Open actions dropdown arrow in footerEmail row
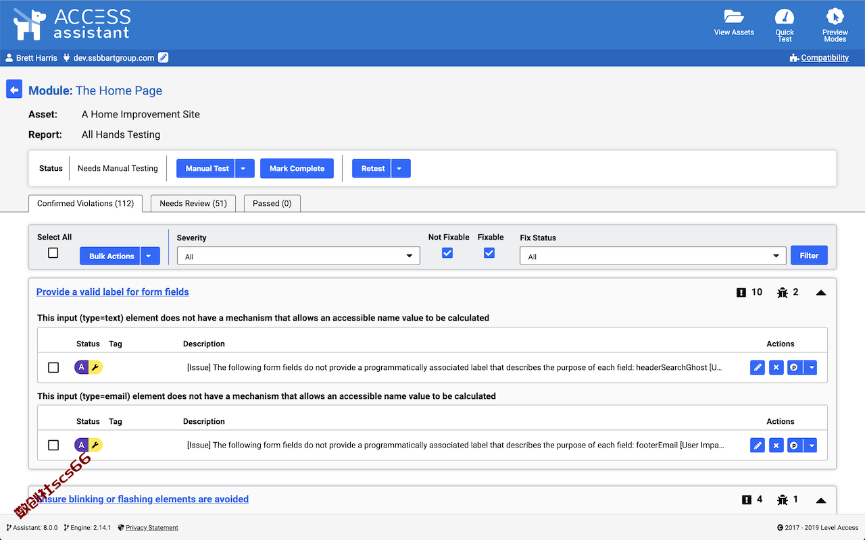The width and height of the screenshot is (865, 540). click(810, 446)
